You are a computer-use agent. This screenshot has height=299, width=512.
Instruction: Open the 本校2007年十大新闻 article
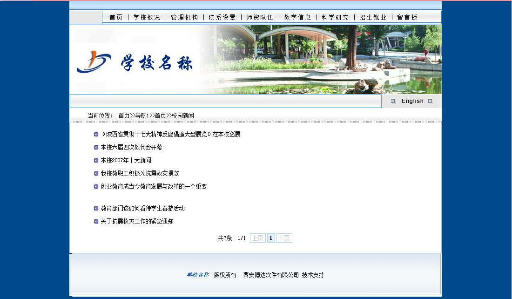click(x=126, y=161)
